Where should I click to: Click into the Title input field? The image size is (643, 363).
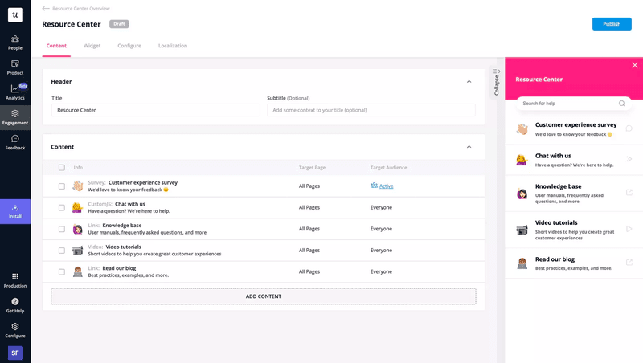[155, 110]
